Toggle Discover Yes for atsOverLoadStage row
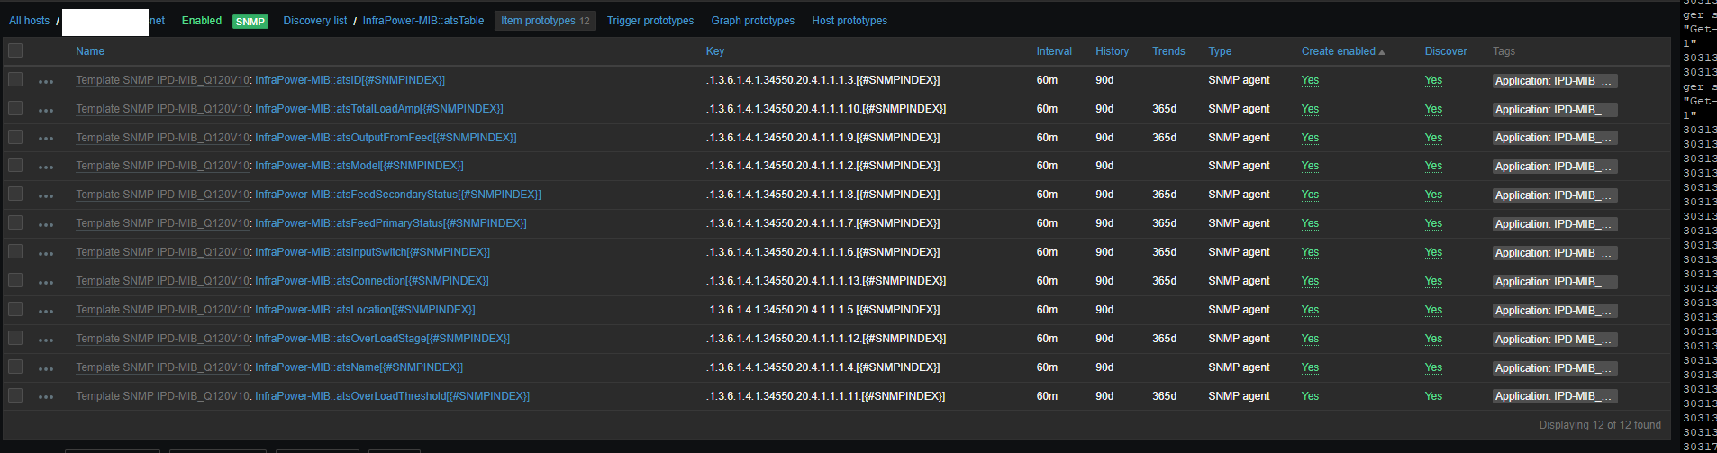The image size is (1717, 453). 1432,339
